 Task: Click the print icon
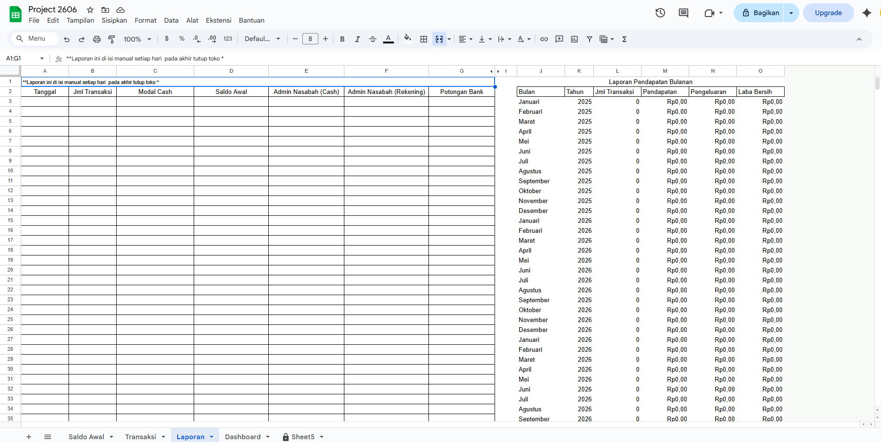97,39
